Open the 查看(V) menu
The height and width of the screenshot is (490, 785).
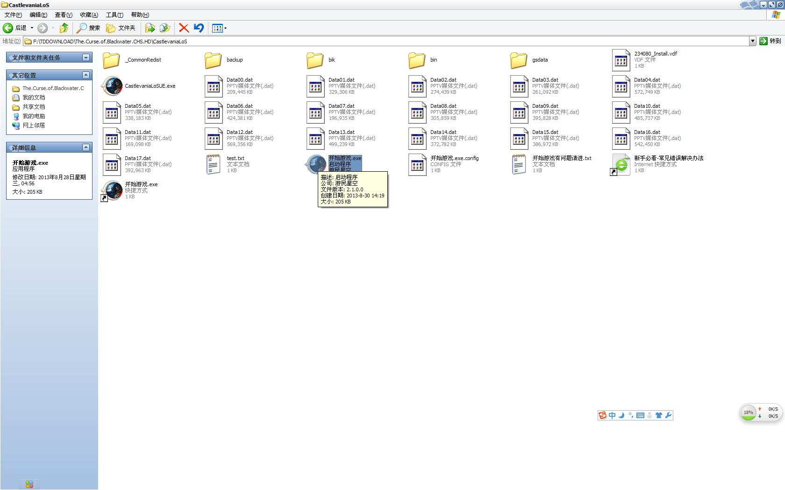64,15
